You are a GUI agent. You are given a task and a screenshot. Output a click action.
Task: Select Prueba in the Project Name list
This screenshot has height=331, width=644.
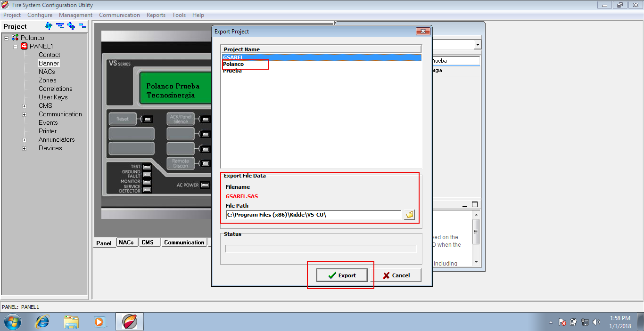pos(231,70)
